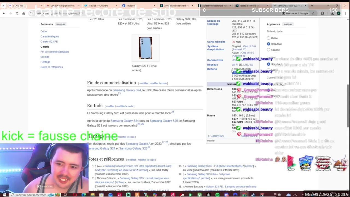Jump to Héritage in the sommaire
The width and height of the screenshot is (350, 197).
pyautogui.click(x=45, y=62)
